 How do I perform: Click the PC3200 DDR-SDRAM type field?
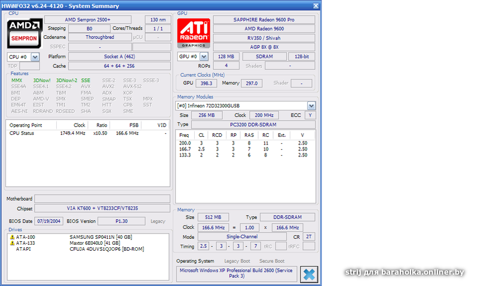click(x=253, y=125)
